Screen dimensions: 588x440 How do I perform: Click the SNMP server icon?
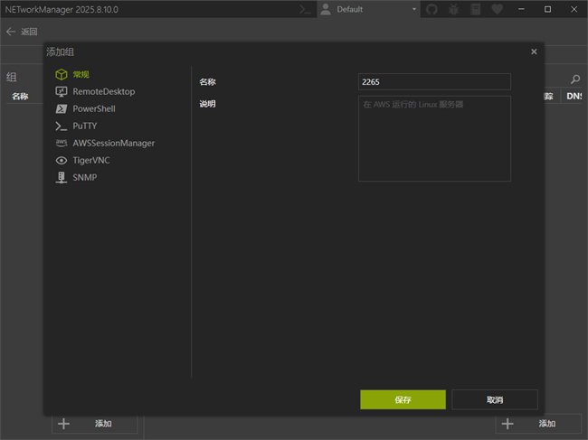pos(62,177)
